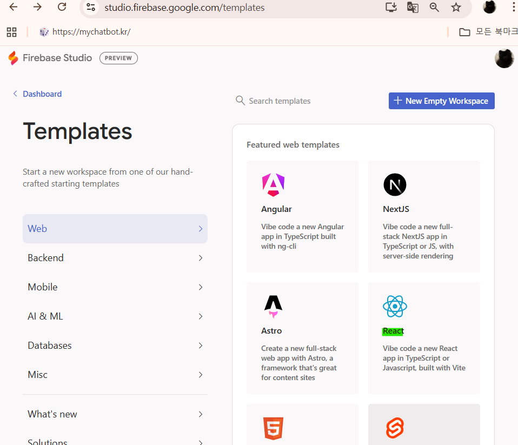The width and height of the screenshot is (518, 445).
Task: Open the site information icon in the address bar
Action: pyautogui.click(x=90, y=7)
